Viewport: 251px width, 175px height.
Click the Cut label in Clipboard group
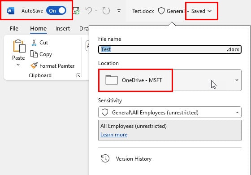[x=44, y=43]
